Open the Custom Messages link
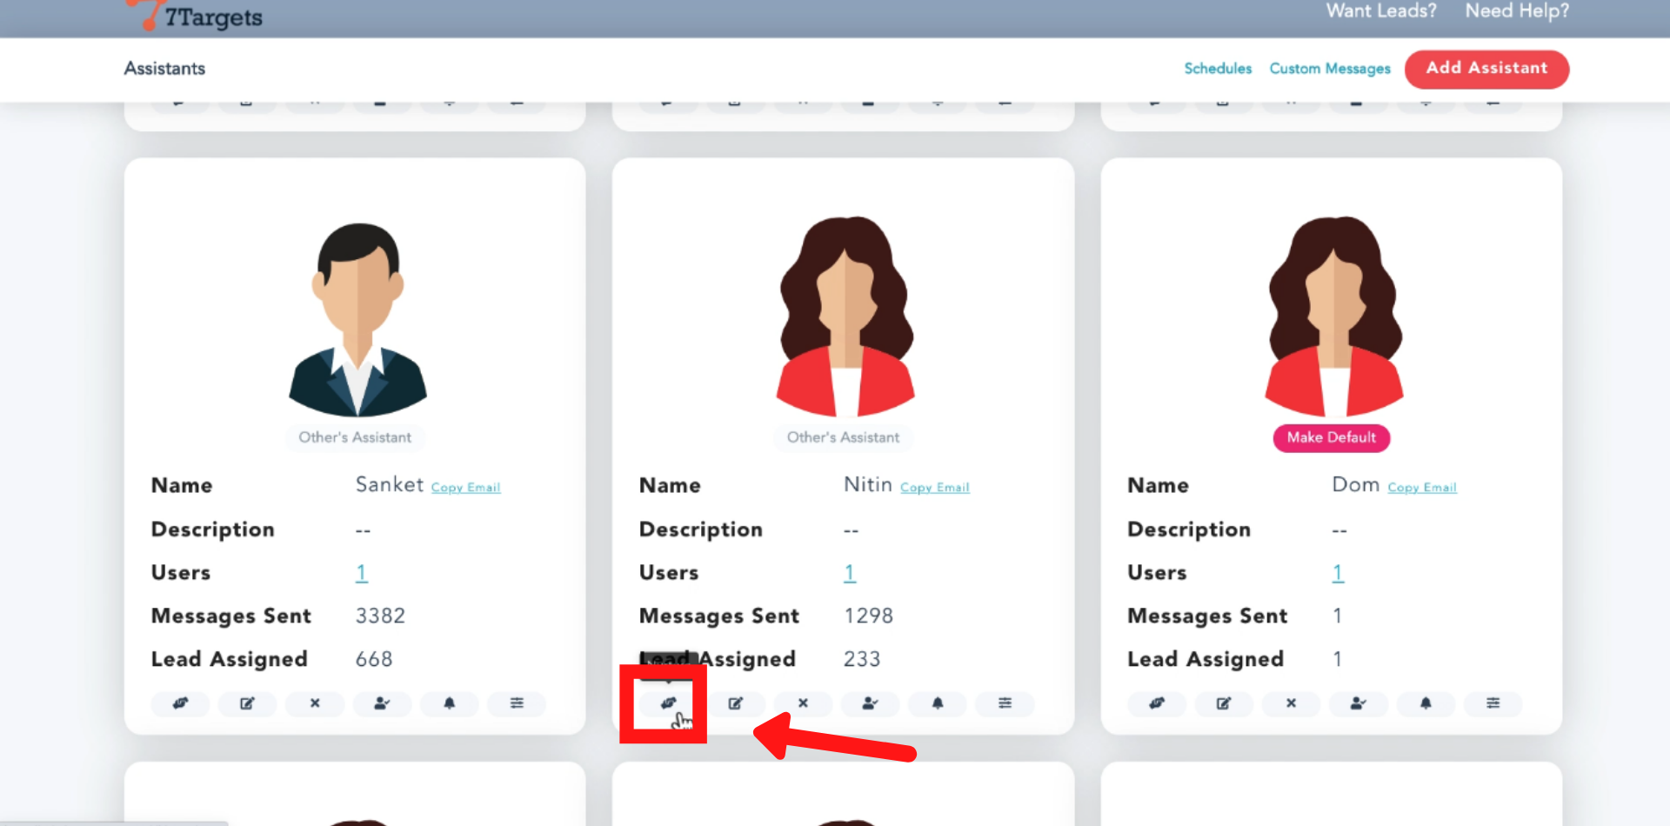Screen dimensions: 1670x826 pos(1329,69)
